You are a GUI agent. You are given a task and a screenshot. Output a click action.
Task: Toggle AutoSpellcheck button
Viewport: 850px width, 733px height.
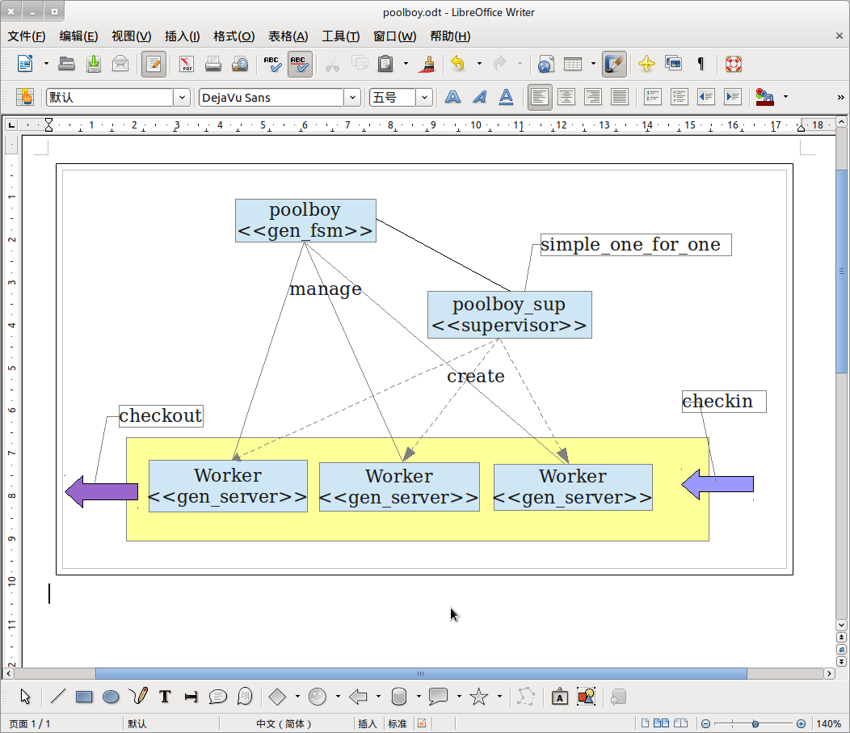299,64
